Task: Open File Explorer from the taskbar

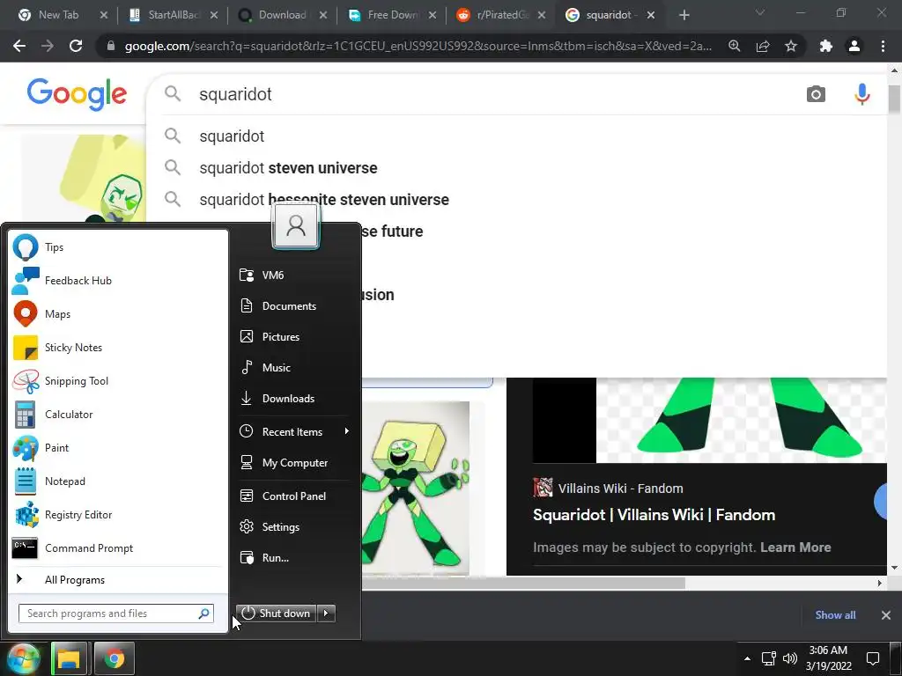Action: point(69,658)
